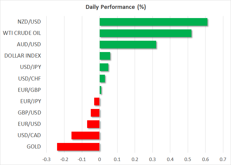Select the small EUR/GBP bar
Screen dimensions: 231x165
[x=100, y=90]
